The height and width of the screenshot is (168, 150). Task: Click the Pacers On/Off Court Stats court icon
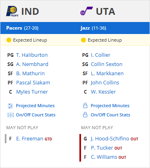[x=10, y=115]
